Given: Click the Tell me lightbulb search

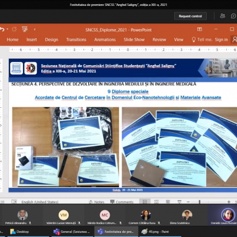Looking at the screenshot, I should [x=202, y=40].
